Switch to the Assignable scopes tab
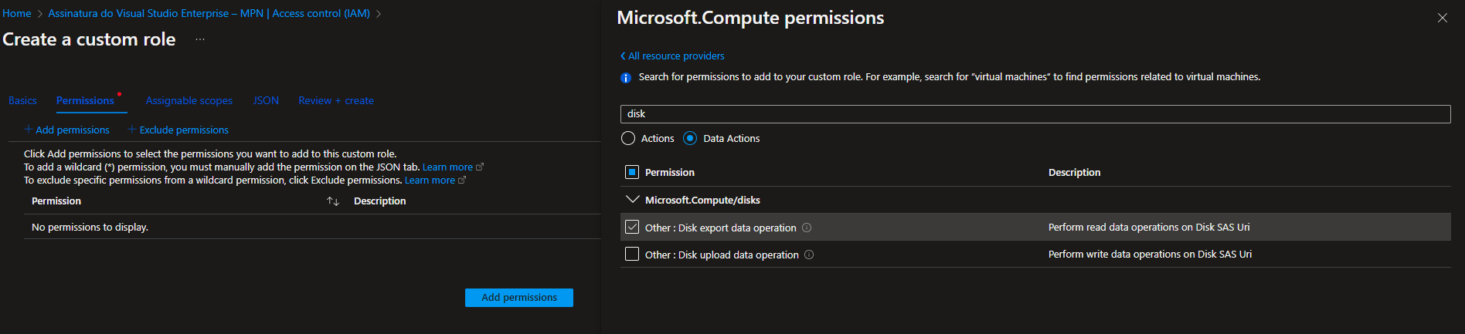This screenshot has width=1465, height=334. pyautogui.click(x=189, y=100)
